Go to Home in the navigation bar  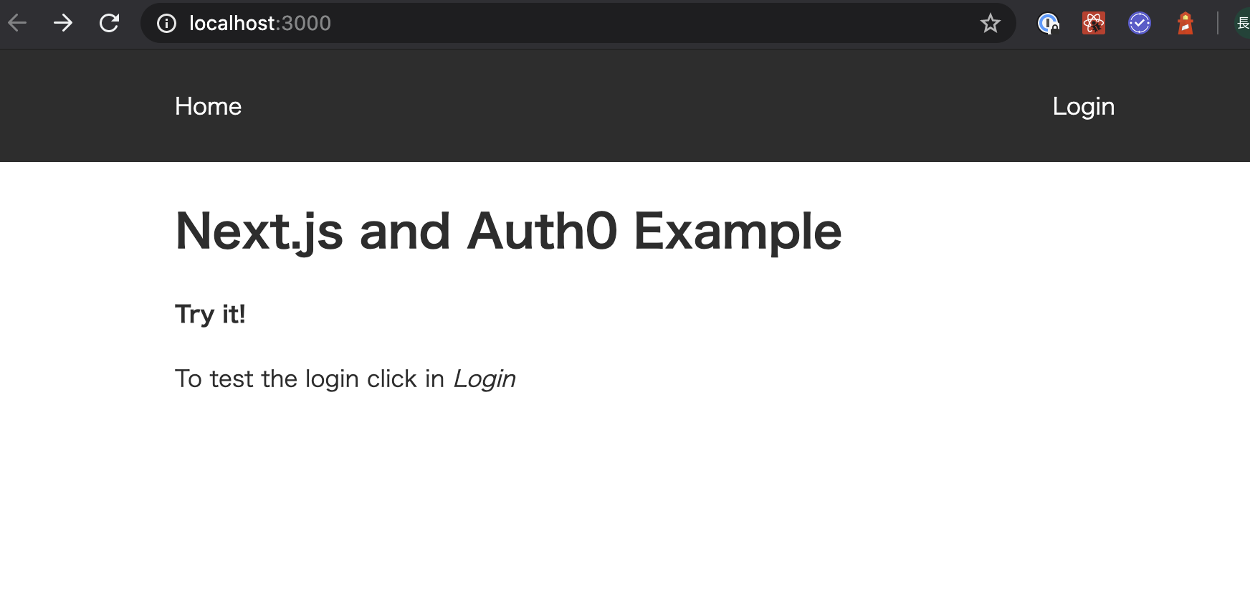tap(208, 106)
